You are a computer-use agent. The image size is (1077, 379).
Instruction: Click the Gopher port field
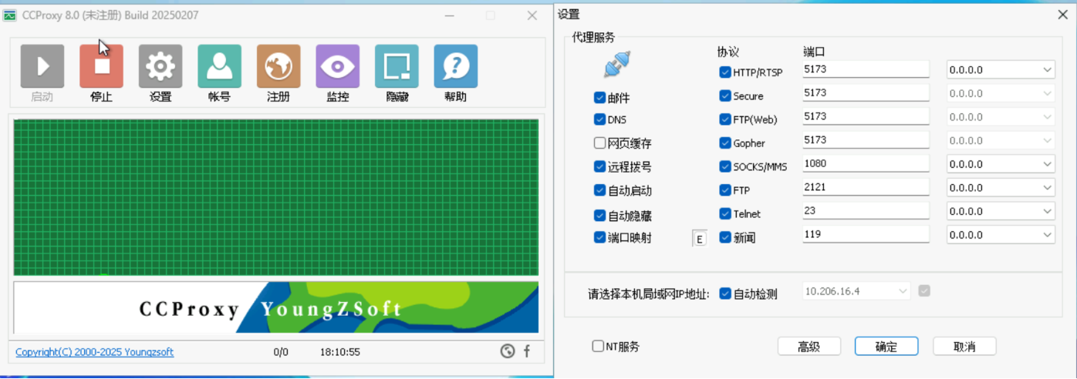coord(866,140)
